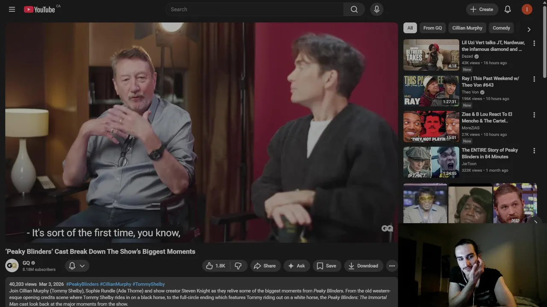This screenshot has width=547, height=307.
Task: Open the Shorts thumbnail labeled DEAD
Action: 515,203
